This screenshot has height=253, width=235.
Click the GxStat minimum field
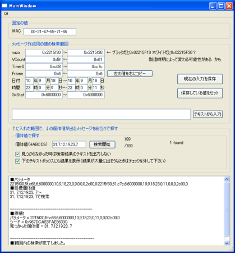point(44,95)
